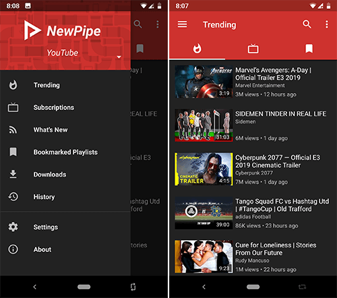The height and width of the screenshot is (298, 337).
Task: Open the hamburger menu on Trending screen
Action: pyautogui.click(x=182, y=24)
